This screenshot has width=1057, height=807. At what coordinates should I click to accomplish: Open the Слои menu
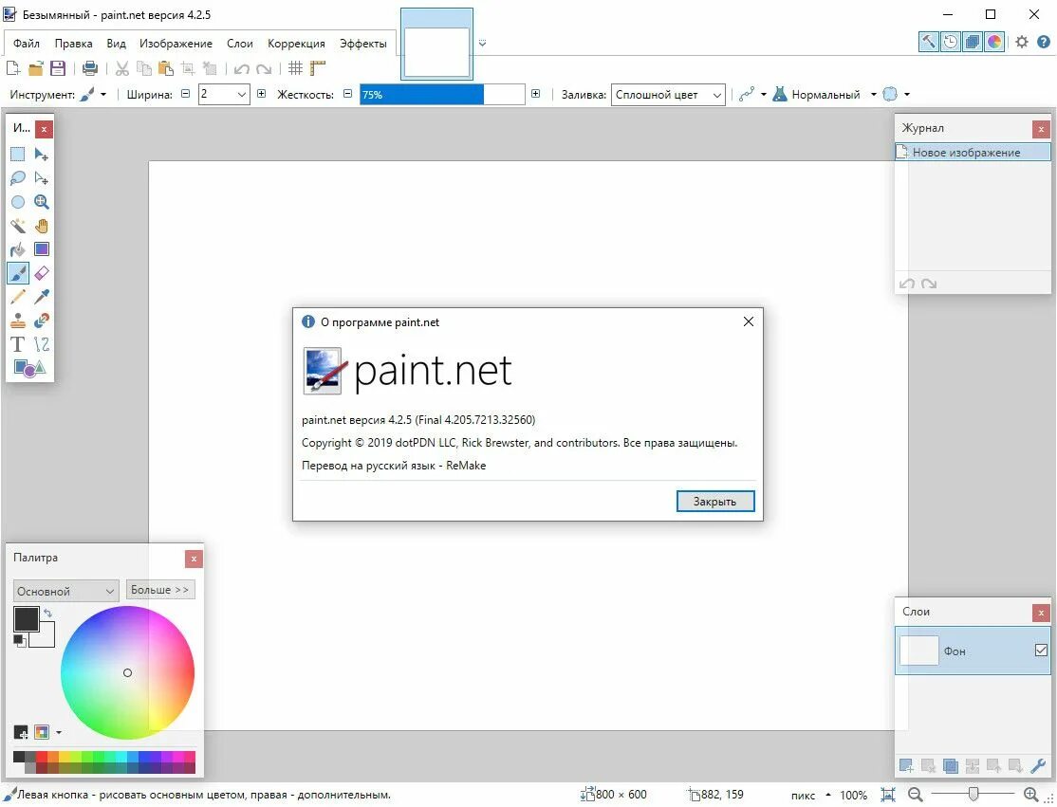coord(240,43)
